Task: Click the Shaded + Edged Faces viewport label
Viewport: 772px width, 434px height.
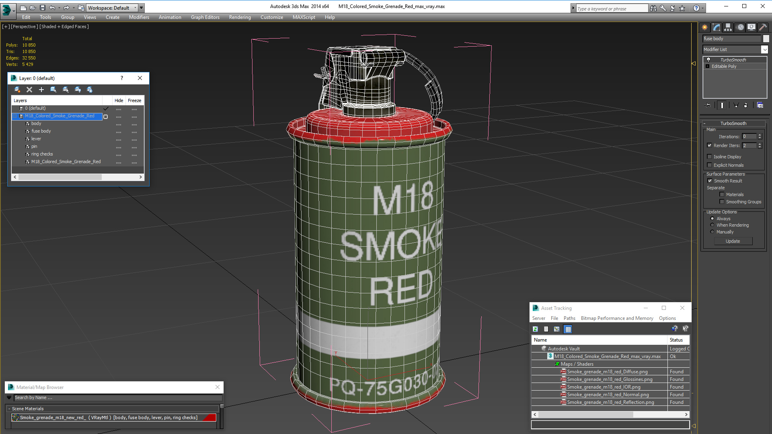Action: [64, 27]
